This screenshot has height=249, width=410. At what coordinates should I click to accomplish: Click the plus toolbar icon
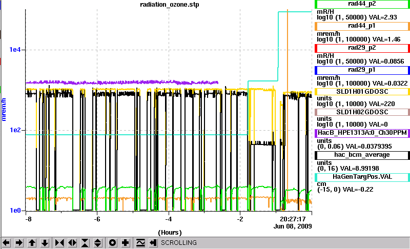pyautogui.click(x=126, y=243)
